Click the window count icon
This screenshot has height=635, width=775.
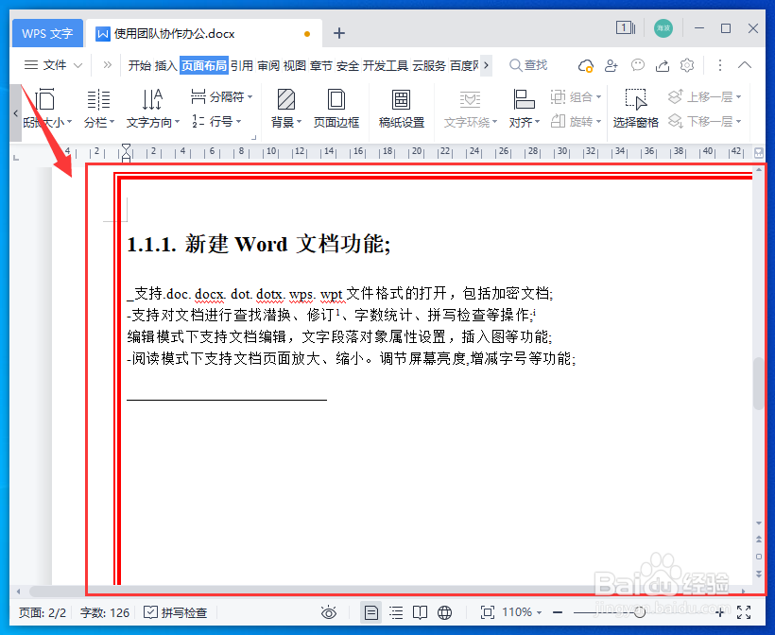(626, 27)
